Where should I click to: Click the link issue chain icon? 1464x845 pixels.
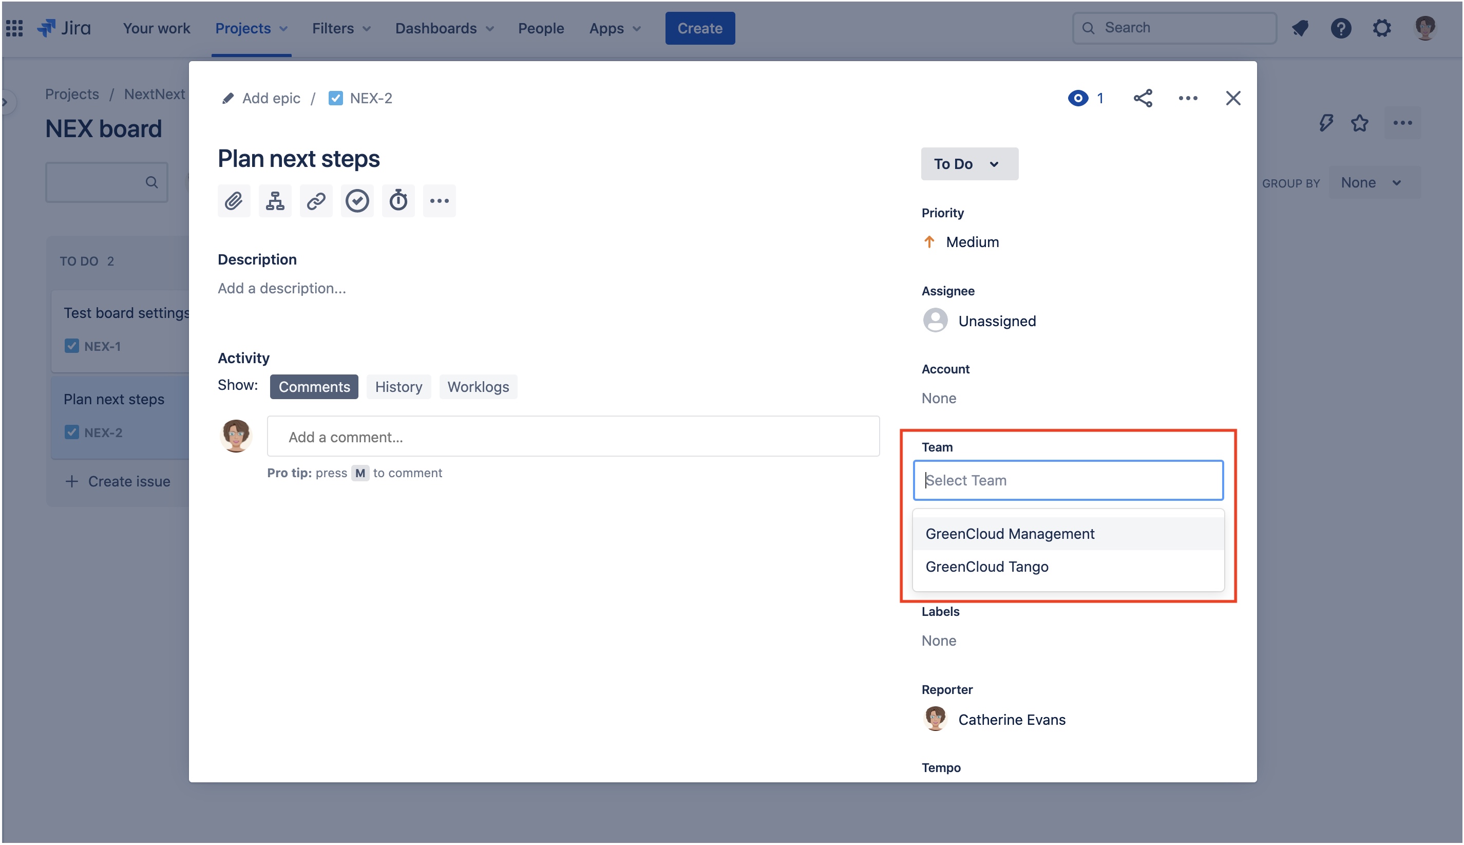click(316, 201)
